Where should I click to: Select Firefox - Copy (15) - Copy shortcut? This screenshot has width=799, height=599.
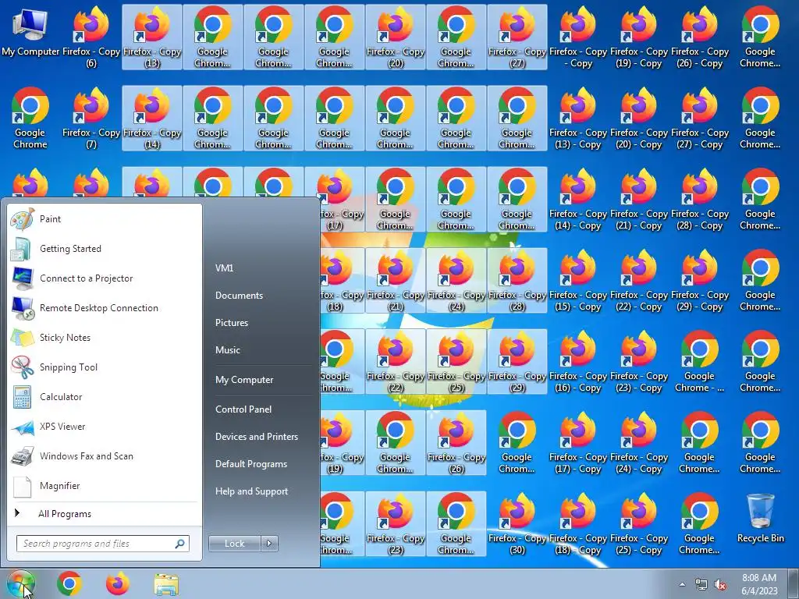pyautogui.click(x=578, y=281)
